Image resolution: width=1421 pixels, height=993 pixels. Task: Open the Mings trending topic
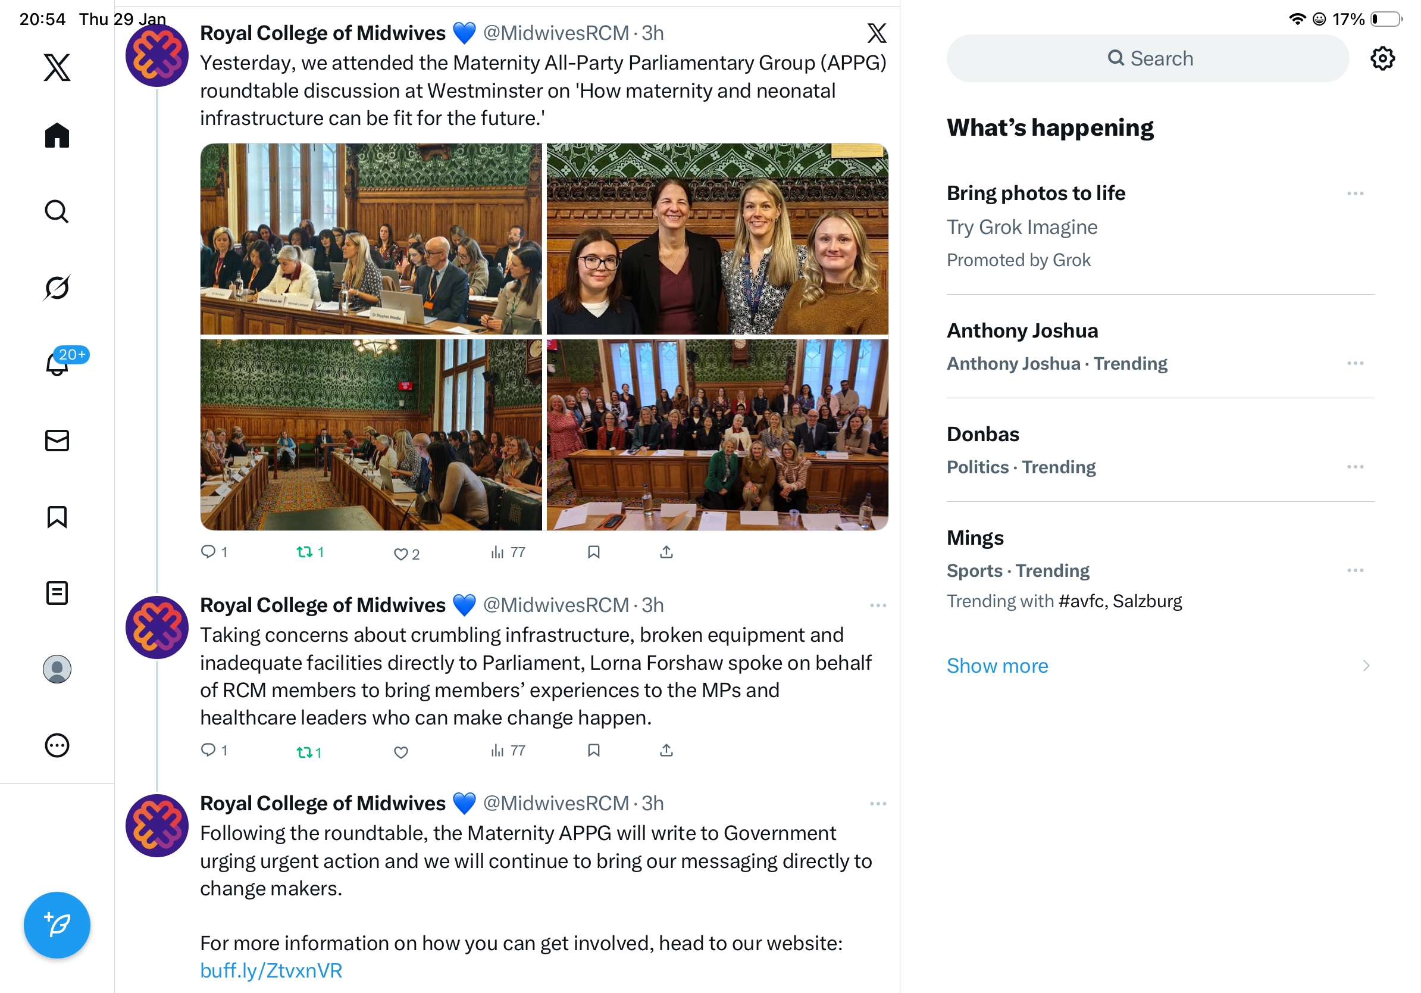coord(975,538)
